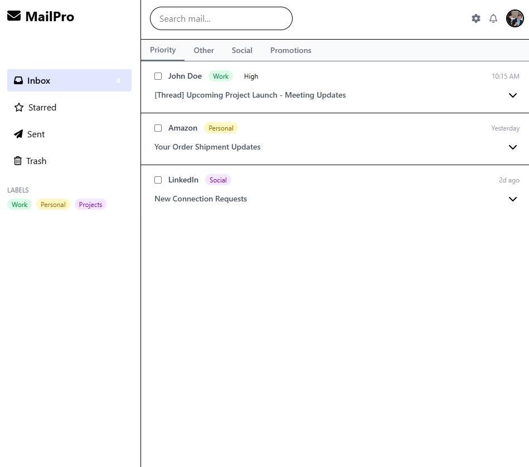Expand the New Connection Requests email

pyautogui.click(x=513, y=199)
